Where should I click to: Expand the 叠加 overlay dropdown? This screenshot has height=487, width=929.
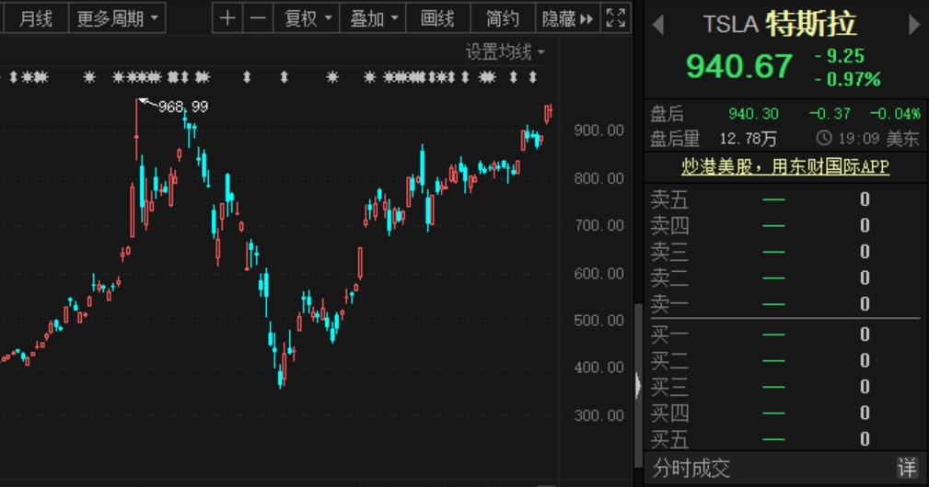(376, 17)
